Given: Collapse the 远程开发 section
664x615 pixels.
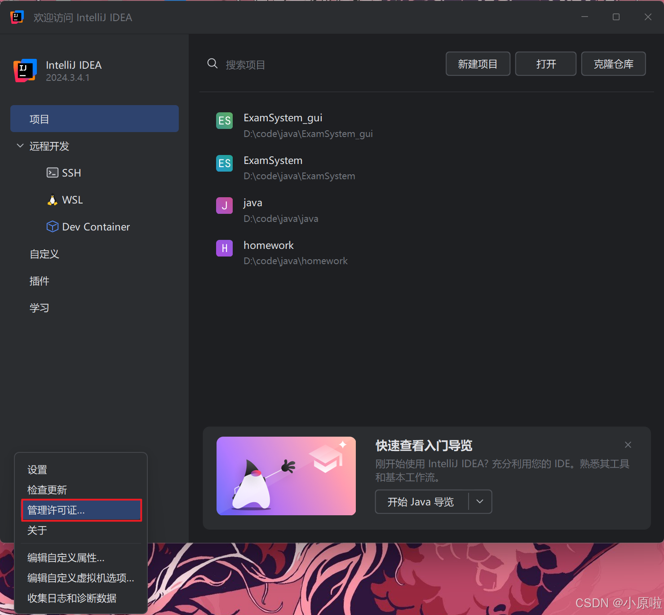Looking at the screenshot, I should [x=20, y=146].
